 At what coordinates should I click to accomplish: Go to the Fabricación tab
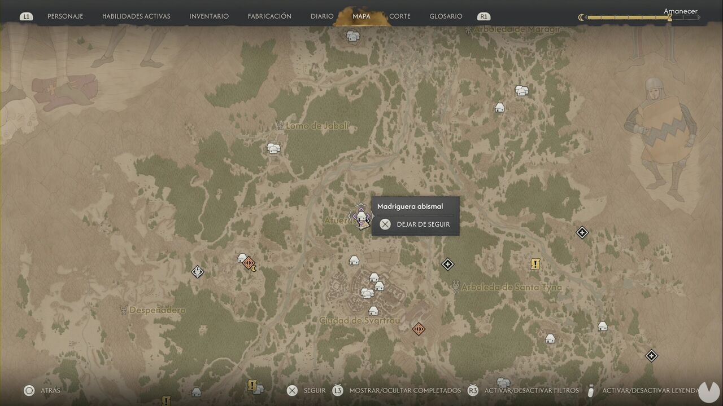click(x=269, y=16)
